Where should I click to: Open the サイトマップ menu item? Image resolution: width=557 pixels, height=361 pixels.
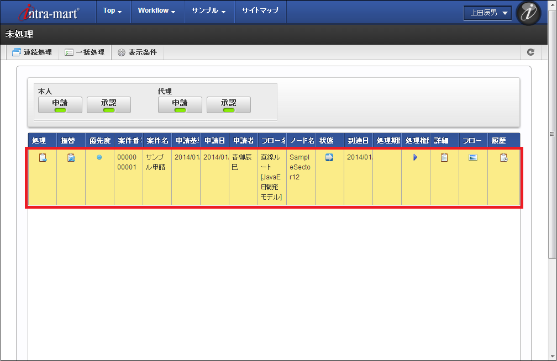pos(260,11)
